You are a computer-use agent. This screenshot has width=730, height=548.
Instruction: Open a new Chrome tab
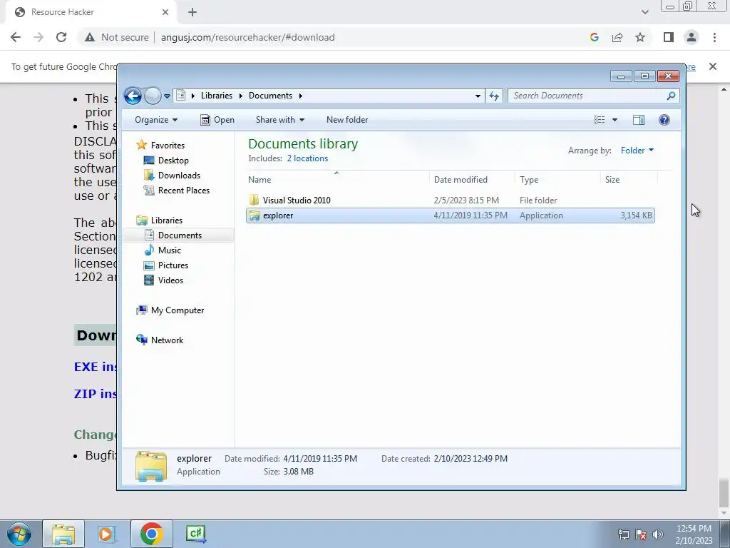tap(192, 12)
